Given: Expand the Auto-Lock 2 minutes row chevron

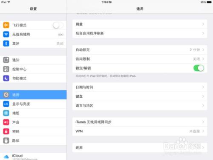Looking at the screenshot, I should (x=203, y=50).
